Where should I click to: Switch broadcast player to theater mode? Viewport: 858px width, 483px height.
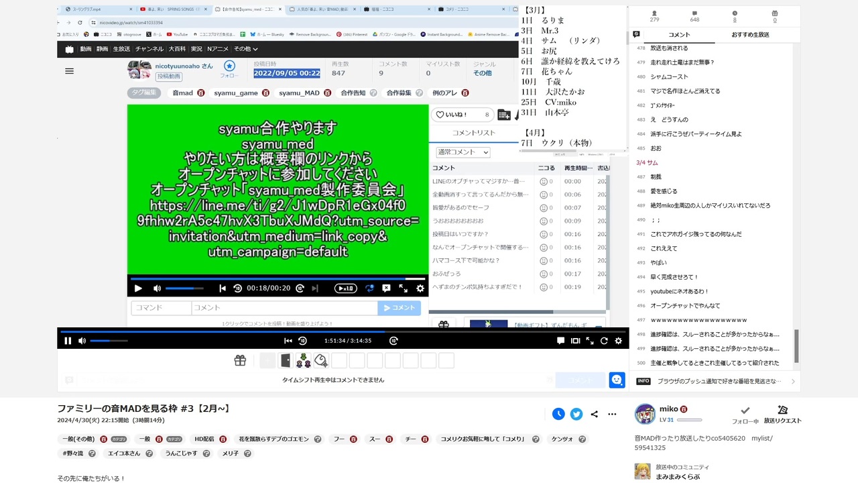click(x=575, y=341)
